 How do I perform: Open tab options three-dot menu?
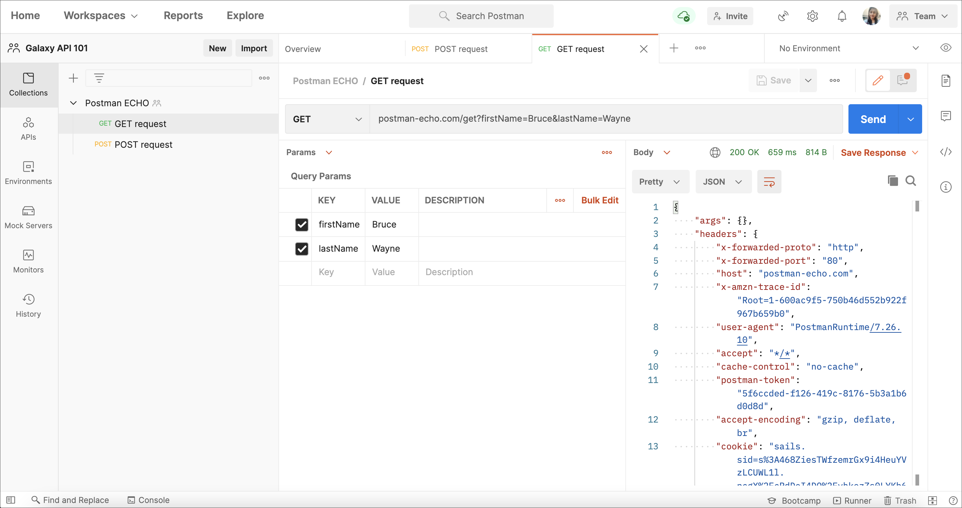point(700,48)
